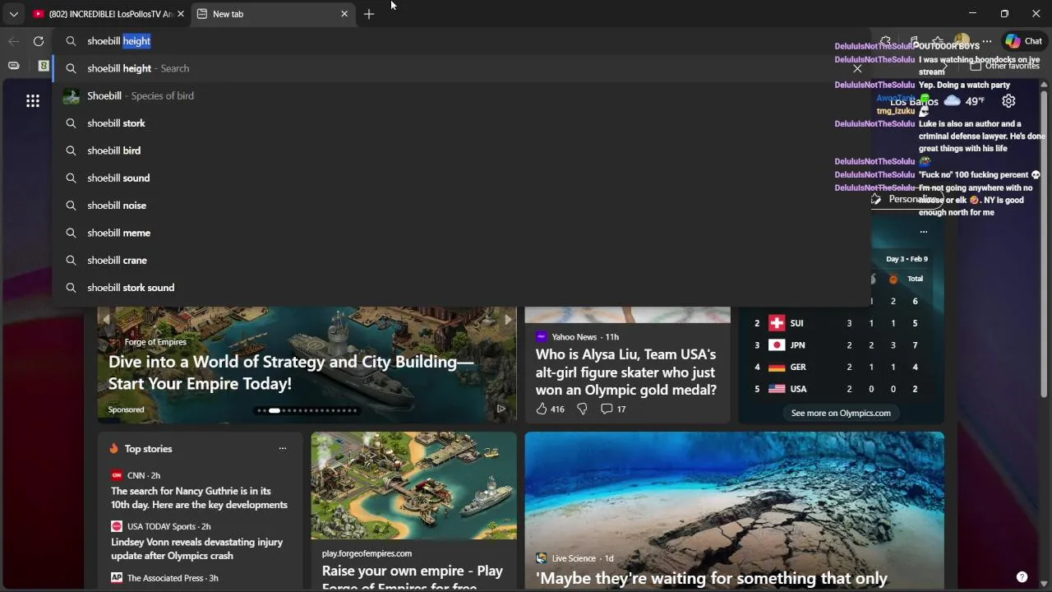Viewport: 1052px width, 592px height.
Task: Pick the shoebill bird suggestion
Action: click(x=460, y=150)
